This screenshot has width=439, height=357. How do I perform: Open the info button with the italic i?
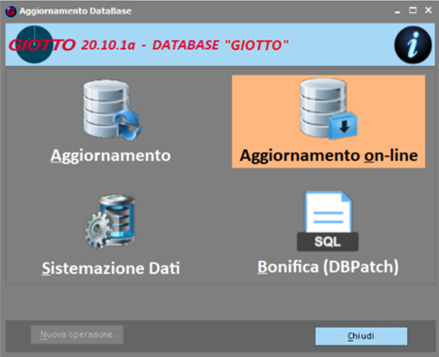[413, 45]
